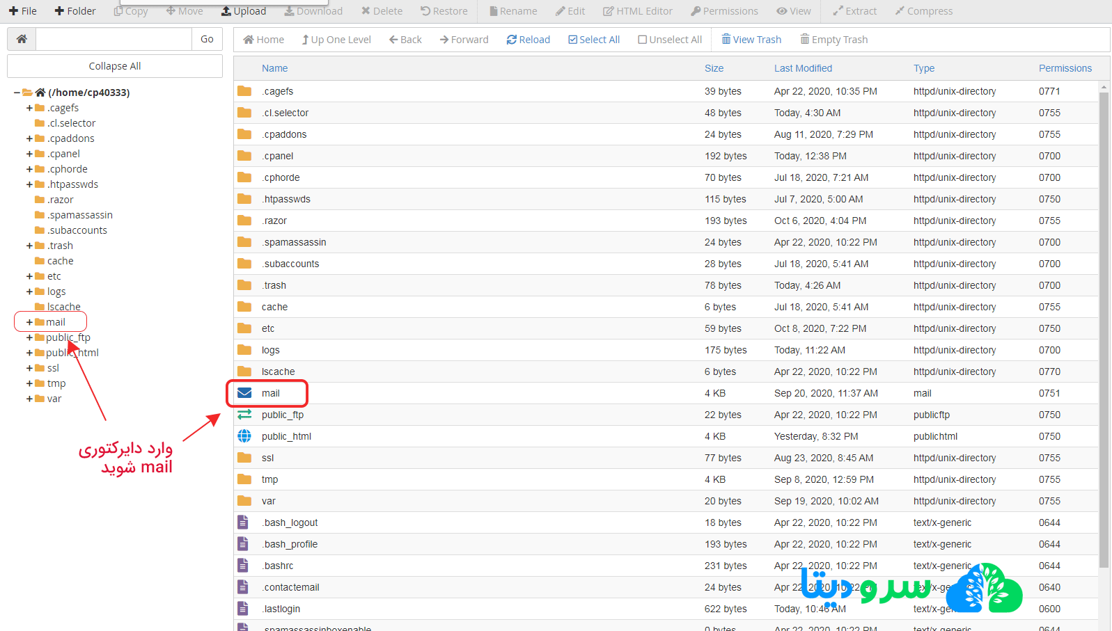The image size is (1112, 631).
Task: Expand the .trash tree node
Action: [29, 246]
